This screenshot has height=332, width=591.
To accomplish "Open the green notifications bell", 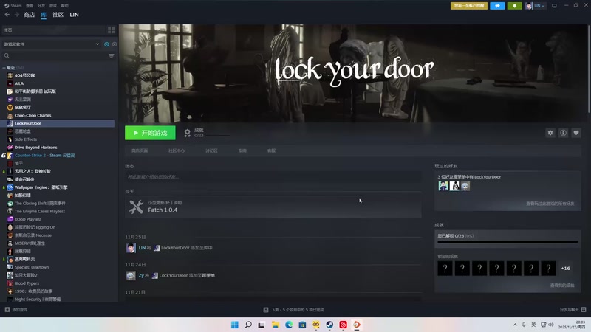I will [514, 6].
